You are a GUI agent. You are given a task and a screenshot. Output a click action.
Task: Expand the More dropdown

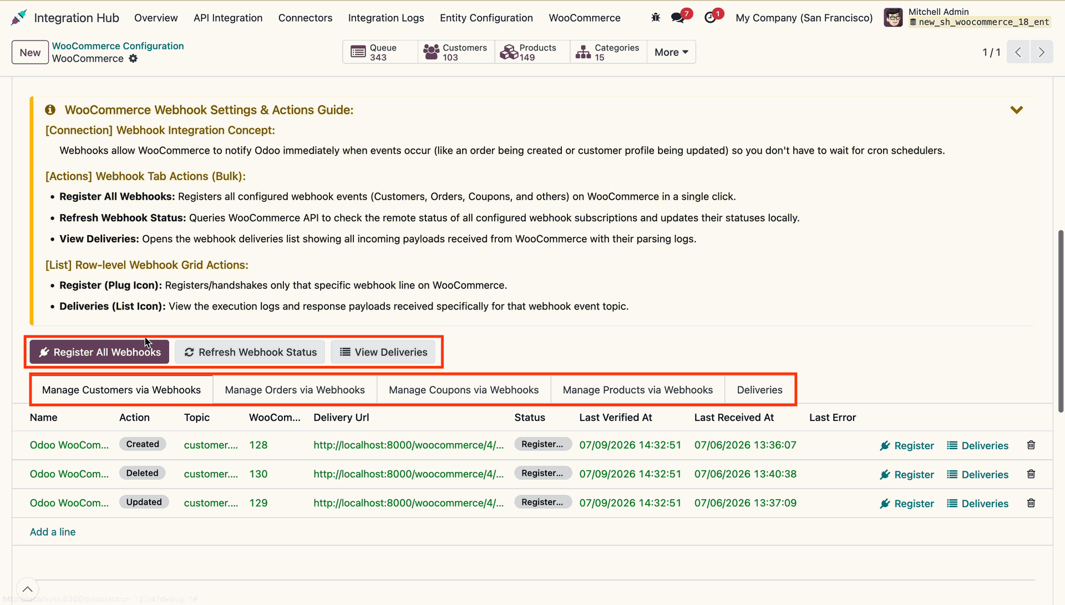pos(671,52)
